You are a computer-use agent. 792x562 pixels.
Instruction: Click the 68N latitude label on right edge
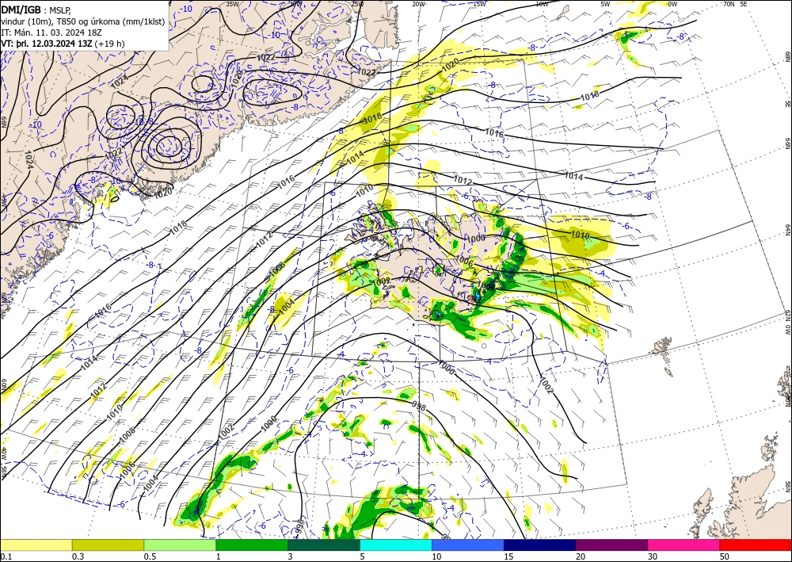coord(787,56)
